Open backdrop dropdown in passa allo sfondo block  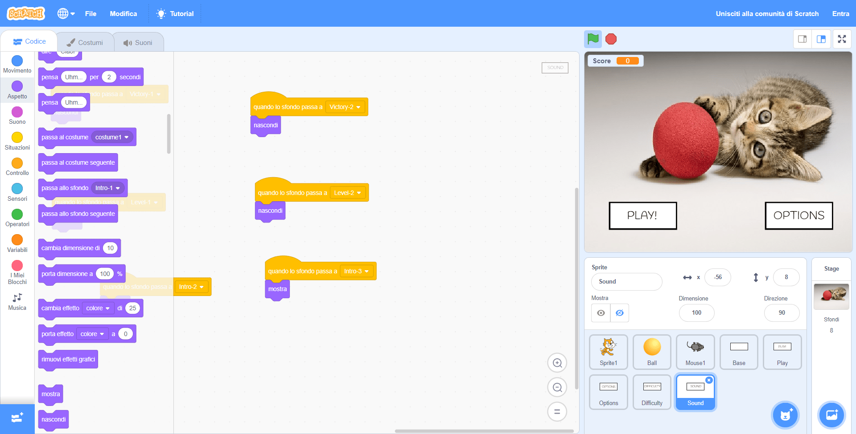[x=108, y=188]
